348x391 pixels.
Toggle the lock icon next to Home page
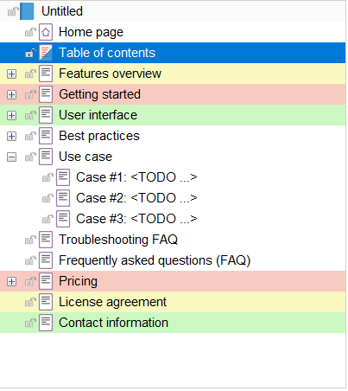[x=30, y=32]
